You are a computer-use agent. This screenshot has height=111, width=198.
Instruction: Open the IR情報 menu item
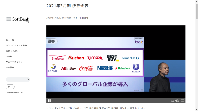point(9,56)
